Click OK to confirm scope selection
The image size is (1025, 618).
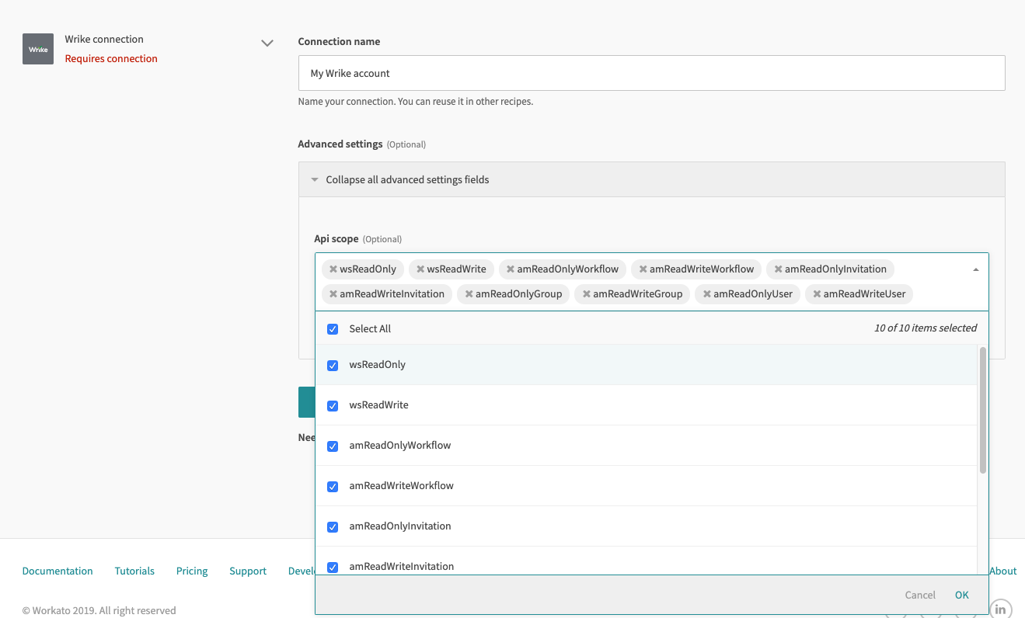(x=961, y=595)
